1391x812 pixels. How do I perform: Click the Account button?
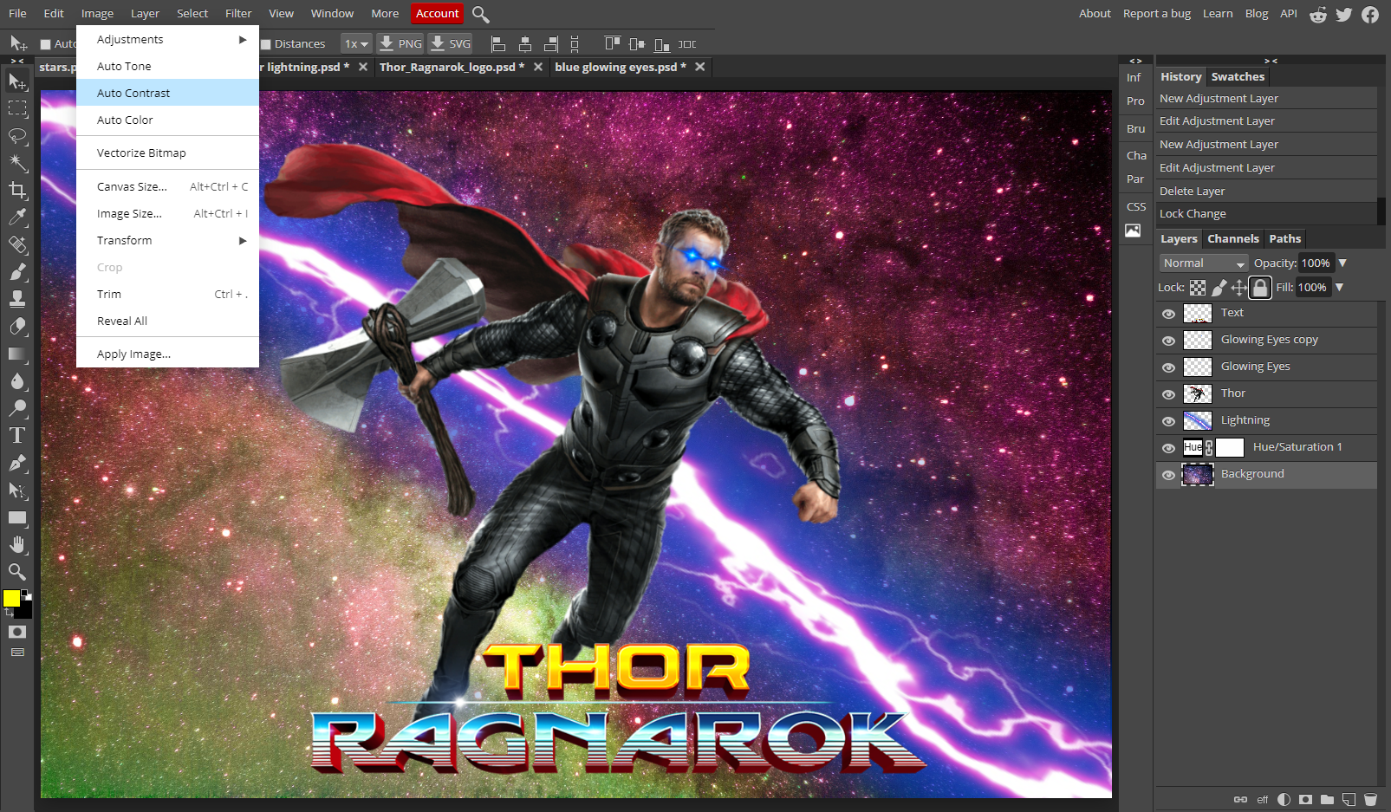tap(437, 14)
